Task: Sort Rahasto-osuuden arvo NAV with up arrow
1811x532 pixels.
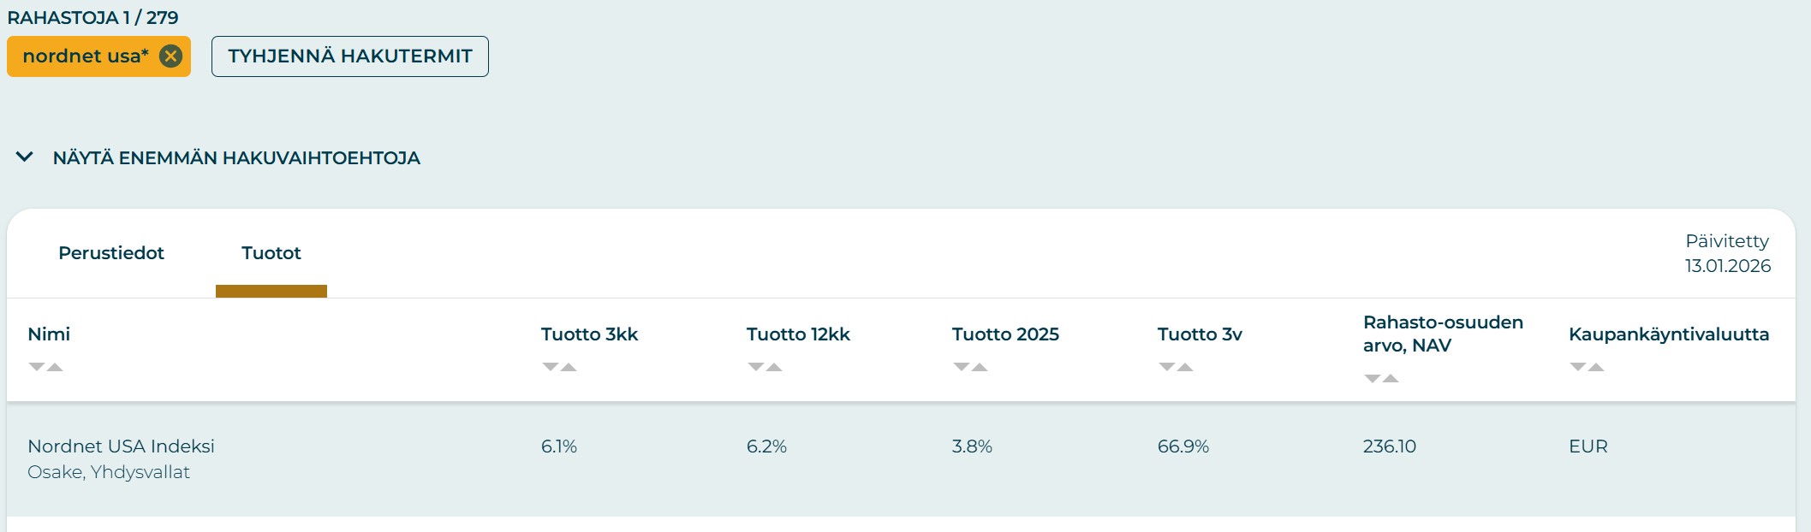Action: [1391, 378]
